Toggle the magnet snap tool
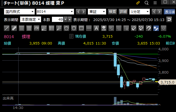This screenshot has width=176, height=112. click(149, 28)
